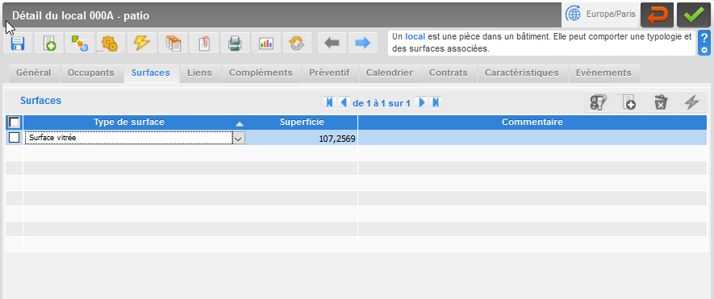Screen dimensions: 714x299
Task: Click the trash delete icon in Surfaces
Action: pos(661,102)
